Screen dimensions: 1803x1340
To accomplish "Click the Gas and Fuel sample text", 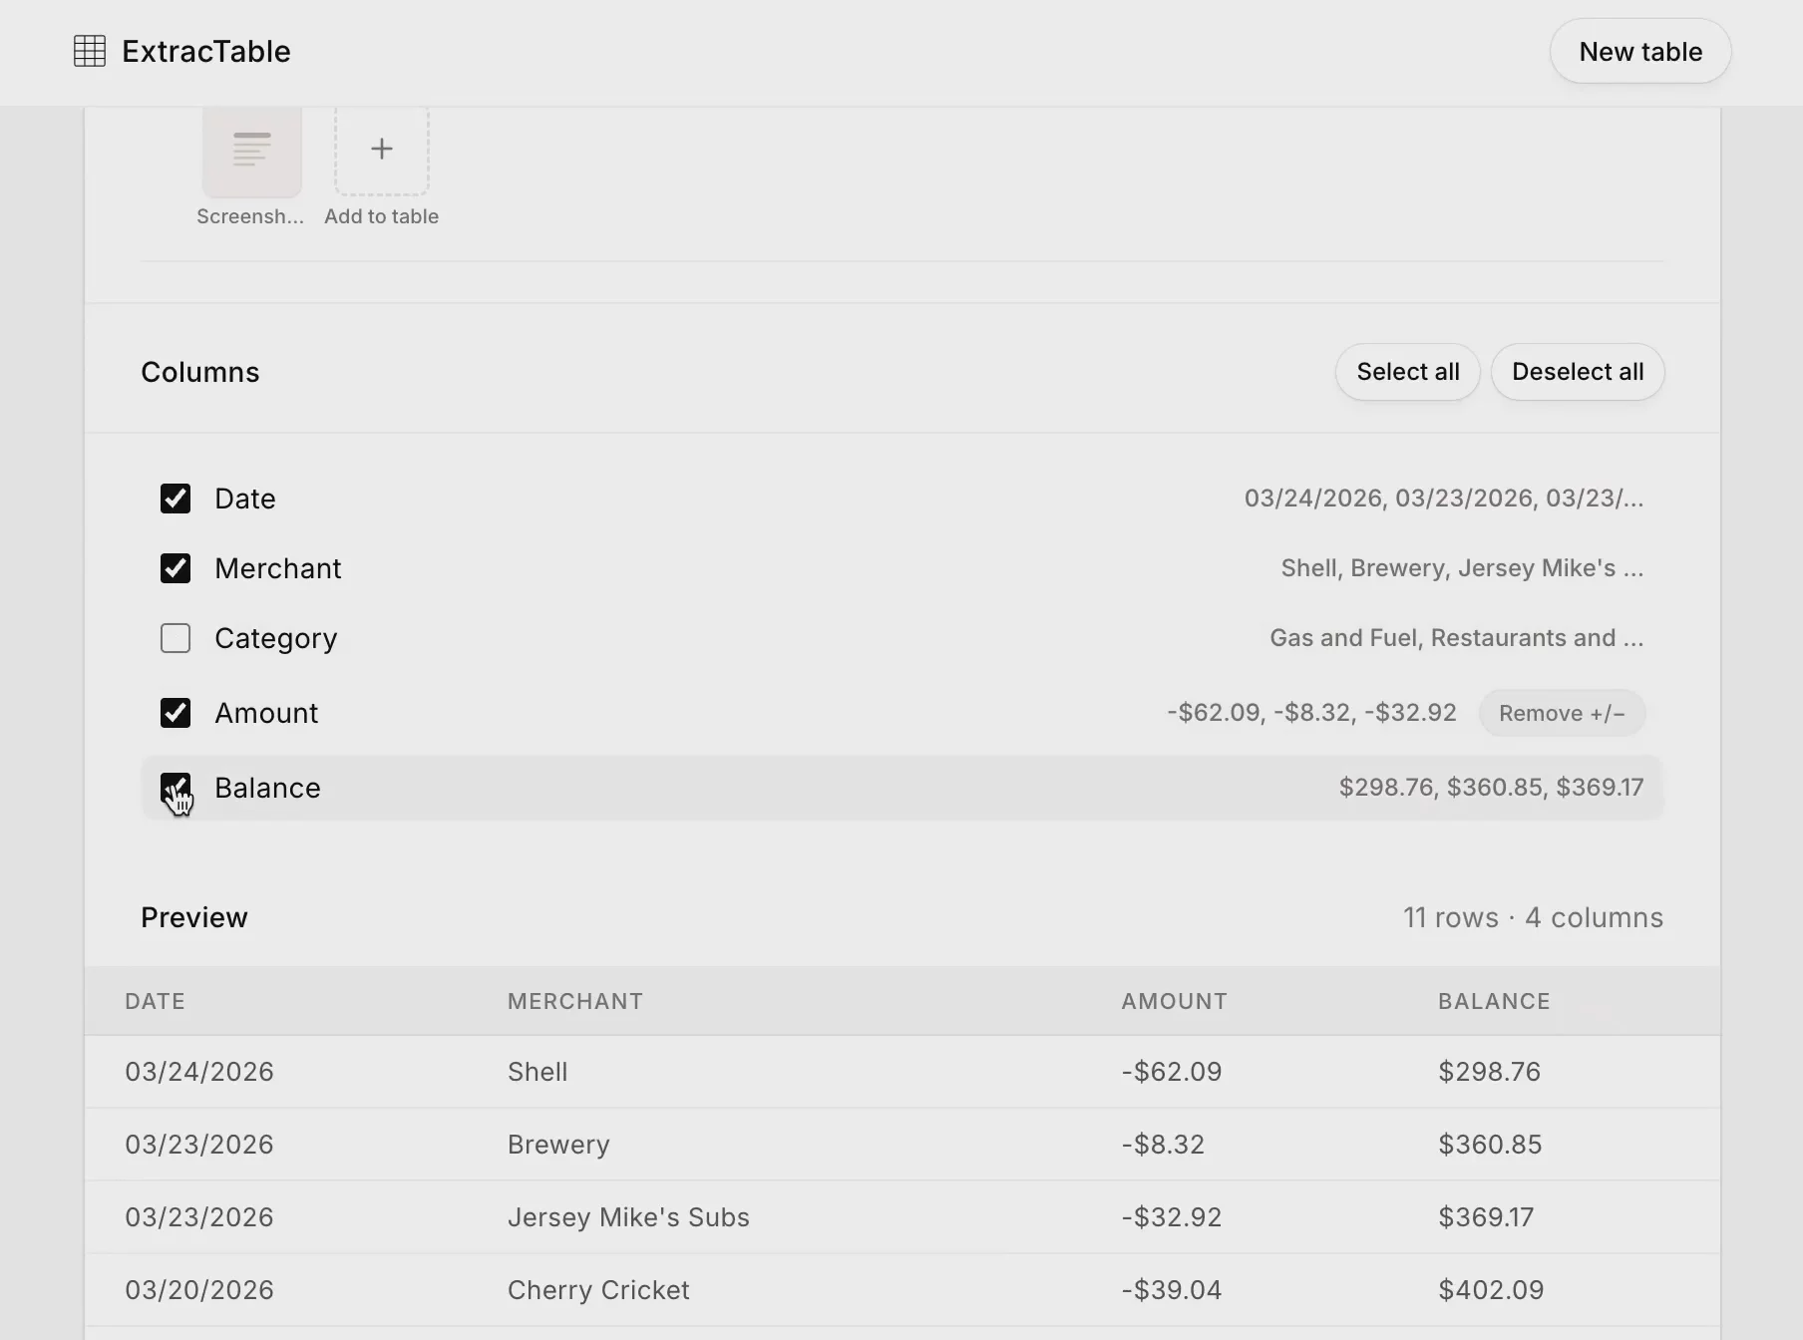I will point(1457,638).
